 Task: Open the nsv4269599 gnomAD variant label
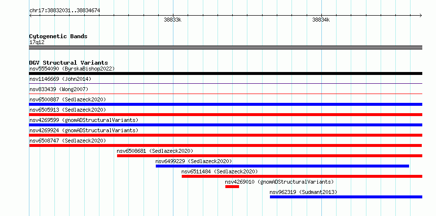[x=84, y=120]
